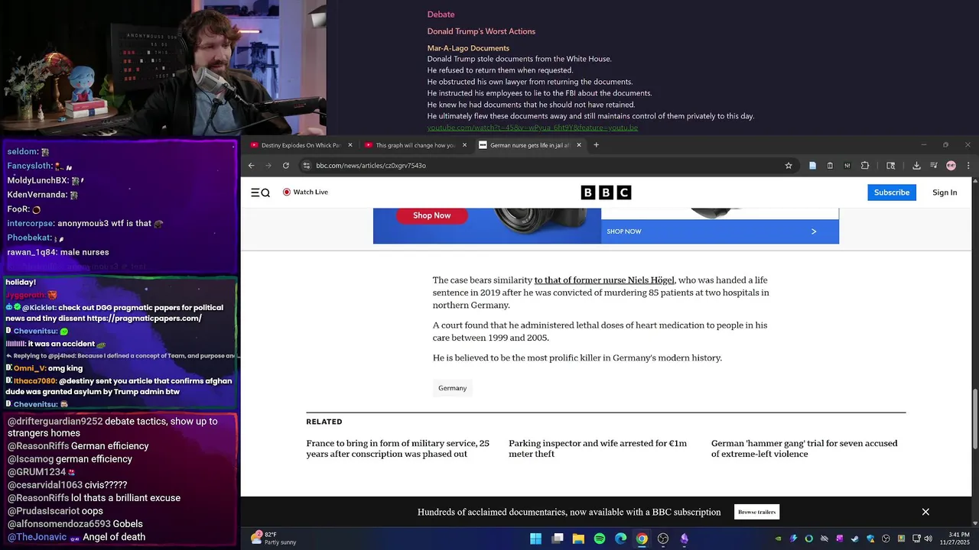Click Watch Live on BBC header
This screenshot has width=979, height=550.
(x=305, y=192)
